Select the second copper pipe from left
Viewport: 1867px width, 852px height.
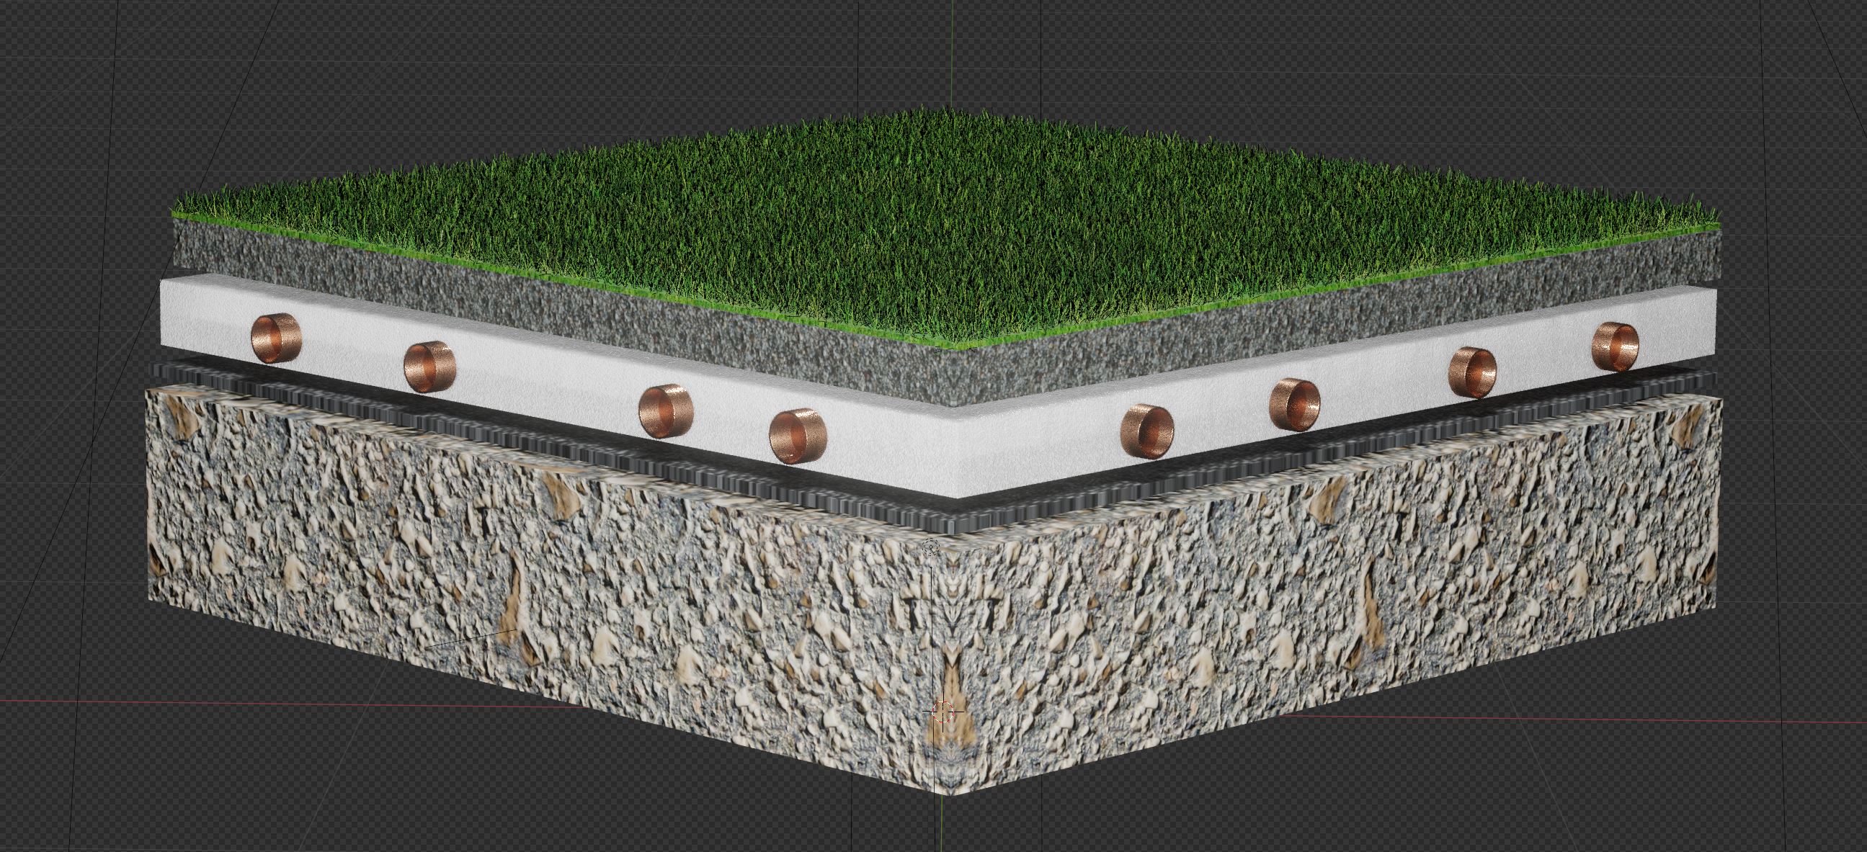coord(429,367)
